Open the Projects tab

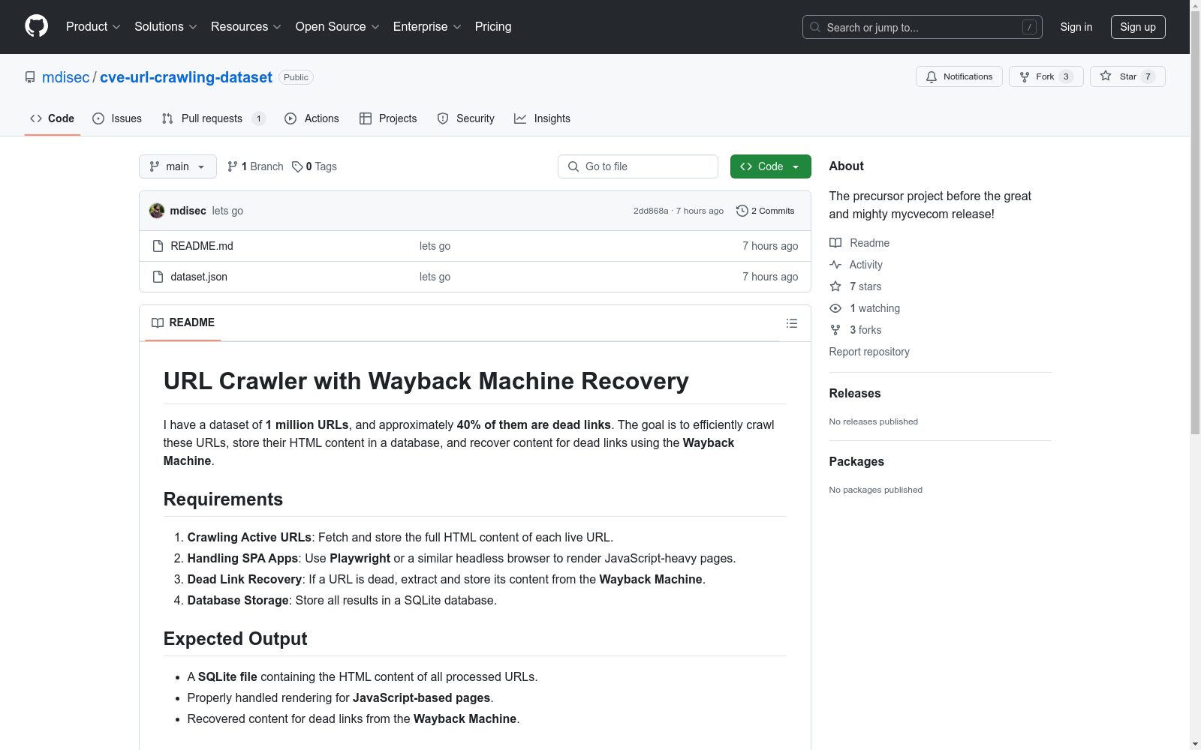pos(388,118)
